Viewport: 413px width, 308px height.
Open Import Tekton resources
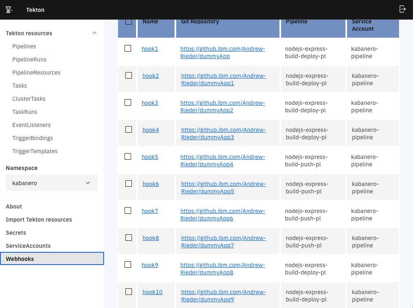39,220
